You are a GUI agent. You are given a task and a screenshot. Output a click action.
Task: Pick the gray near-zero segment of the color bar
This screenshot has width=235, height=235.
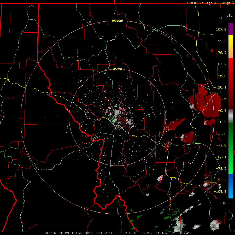[x=231, y=116]
